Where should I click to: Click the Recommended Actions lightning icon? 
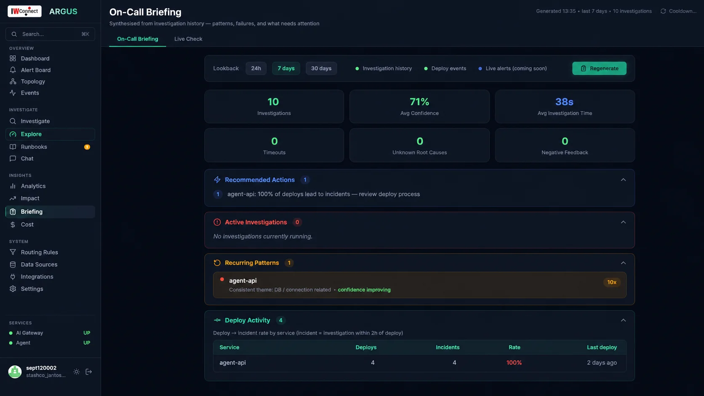pyautogui.click(x=217, y=180)
